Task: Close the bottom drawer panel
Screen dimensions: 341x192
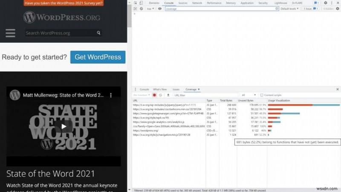Action: coord(338,90)
